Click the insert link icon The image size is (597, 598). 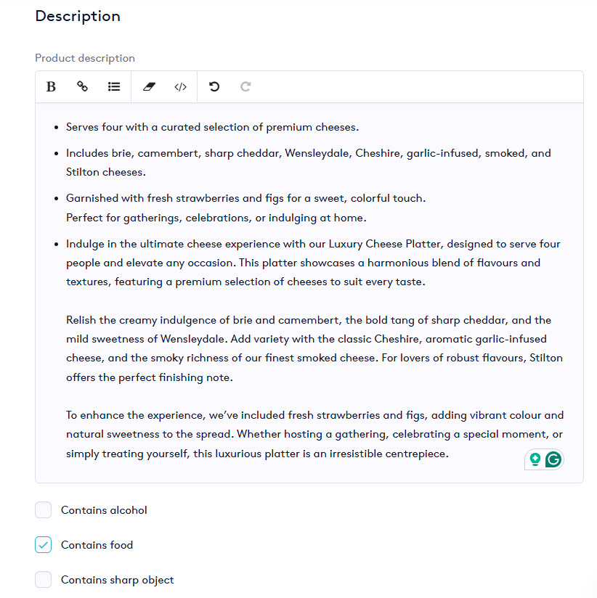coord(83,87)
